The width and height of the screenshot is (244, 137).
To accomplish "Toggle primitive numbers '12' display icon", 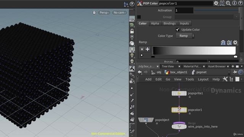I will 132,119.
